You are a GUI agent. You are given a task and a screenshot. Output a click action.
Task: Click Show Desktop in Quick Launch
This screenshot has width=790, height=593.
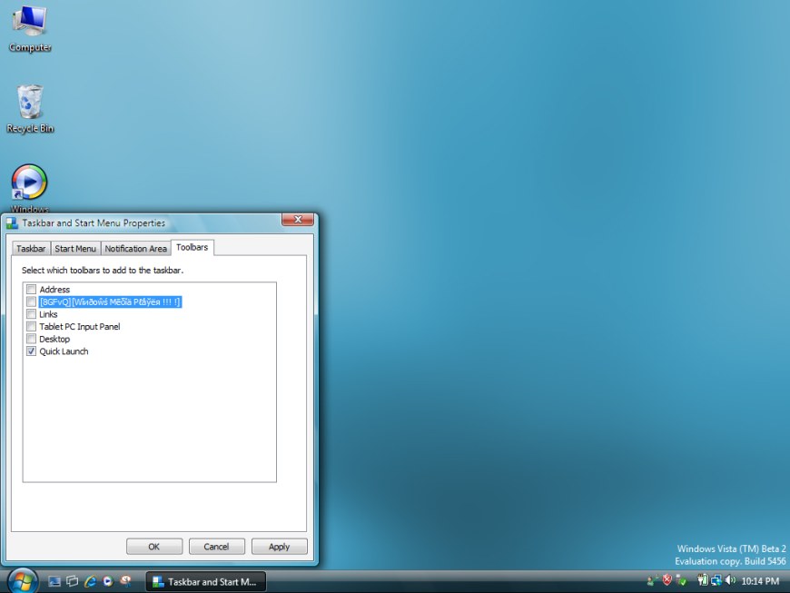(x=54, y=581)
